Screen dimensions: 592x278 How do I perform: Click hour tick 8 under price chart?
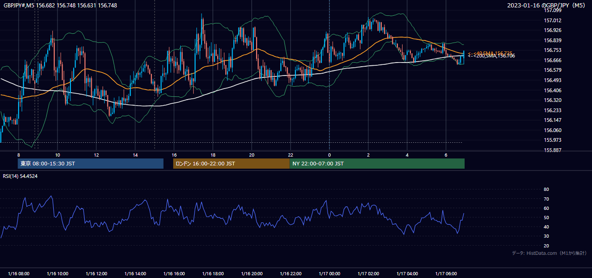(19, 155)
